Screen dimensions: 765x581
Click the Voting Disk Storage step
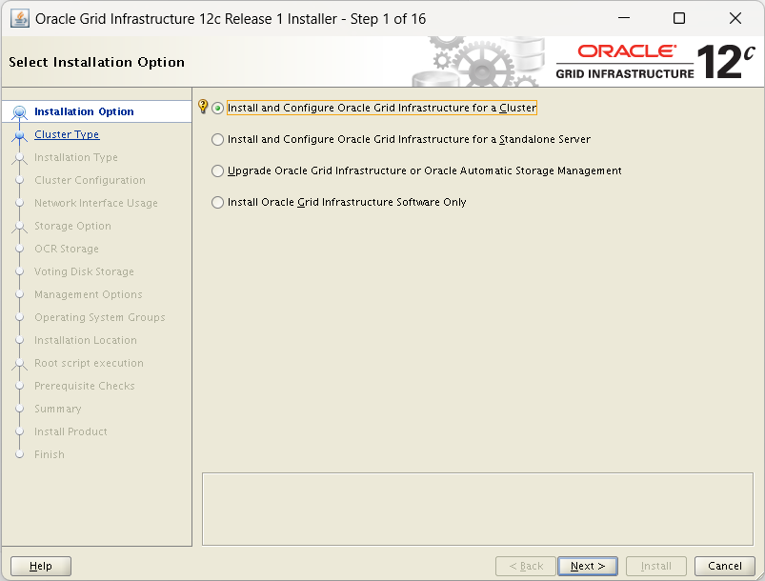tap(84, 271)
